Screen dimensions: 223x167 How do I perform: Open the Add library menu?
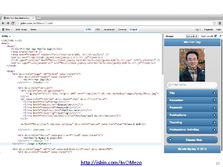(x=21, y=30)
